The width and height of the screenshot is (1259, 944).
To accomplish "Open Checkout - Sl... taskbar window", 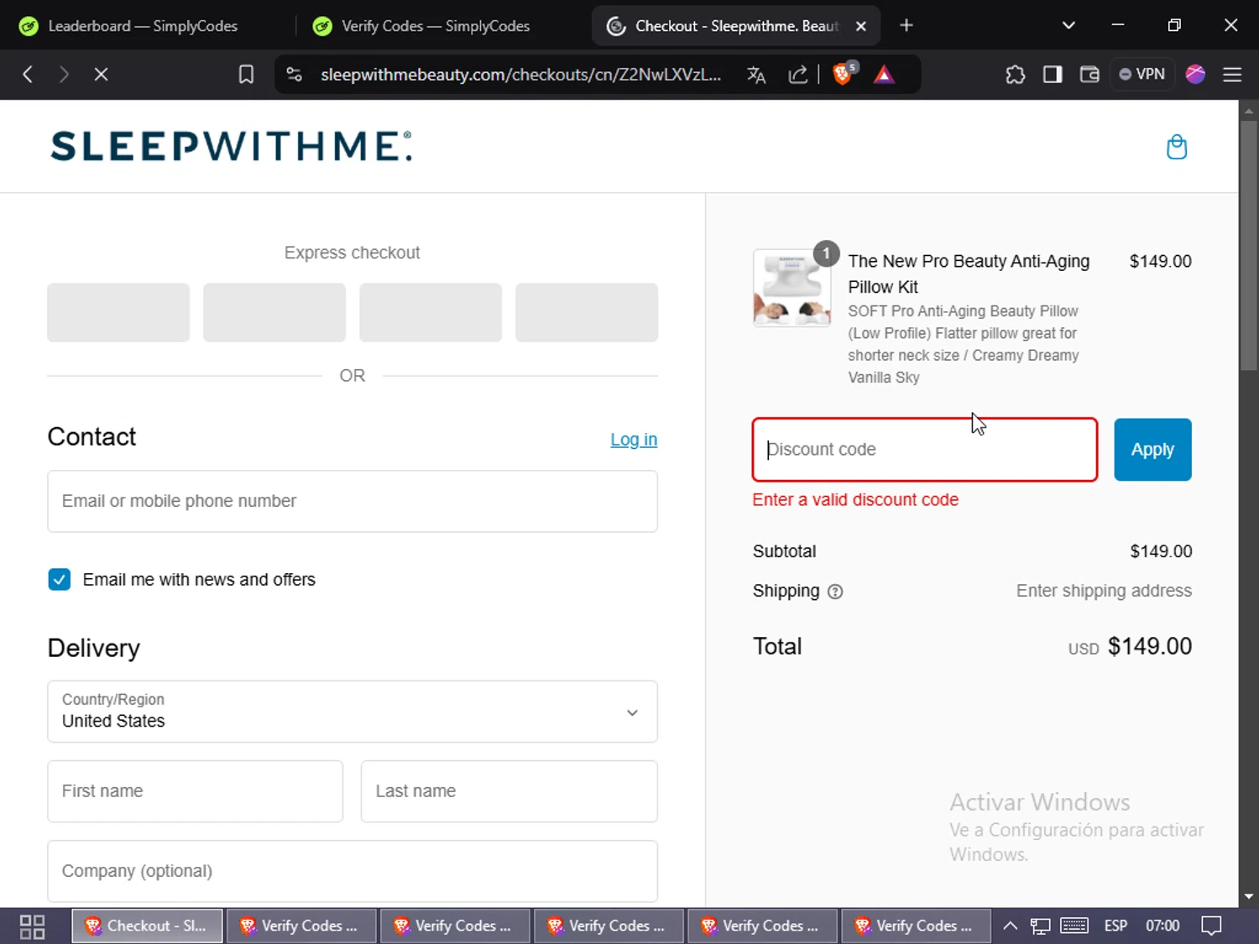I will pos(148,926).
